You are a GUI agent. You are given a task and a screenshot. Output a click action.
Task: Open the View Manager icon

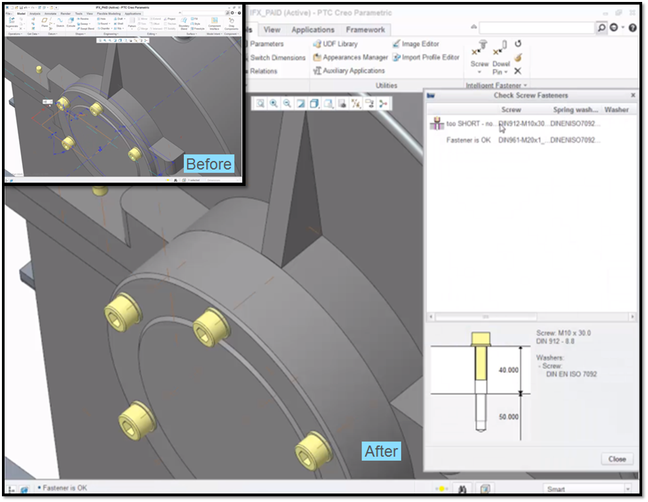point(342,103)
